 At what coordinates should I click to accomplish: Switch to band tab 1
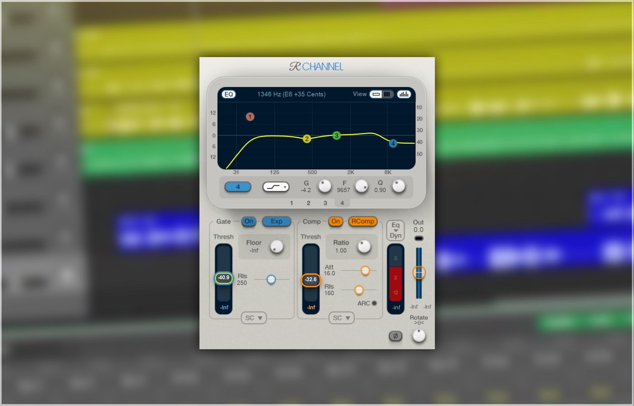291,203
